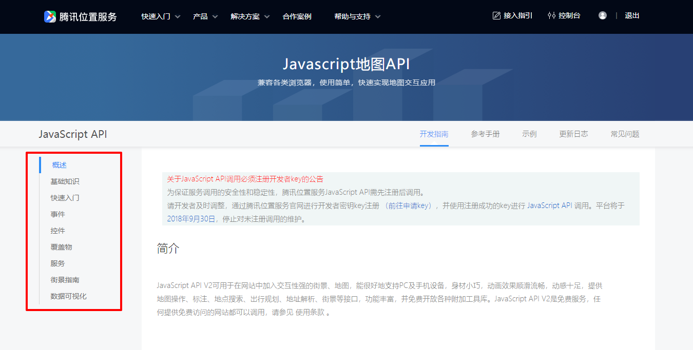Click the 接入指引 edit icon
The width and height of the screenshot is (693, 350).
[496, 16]
